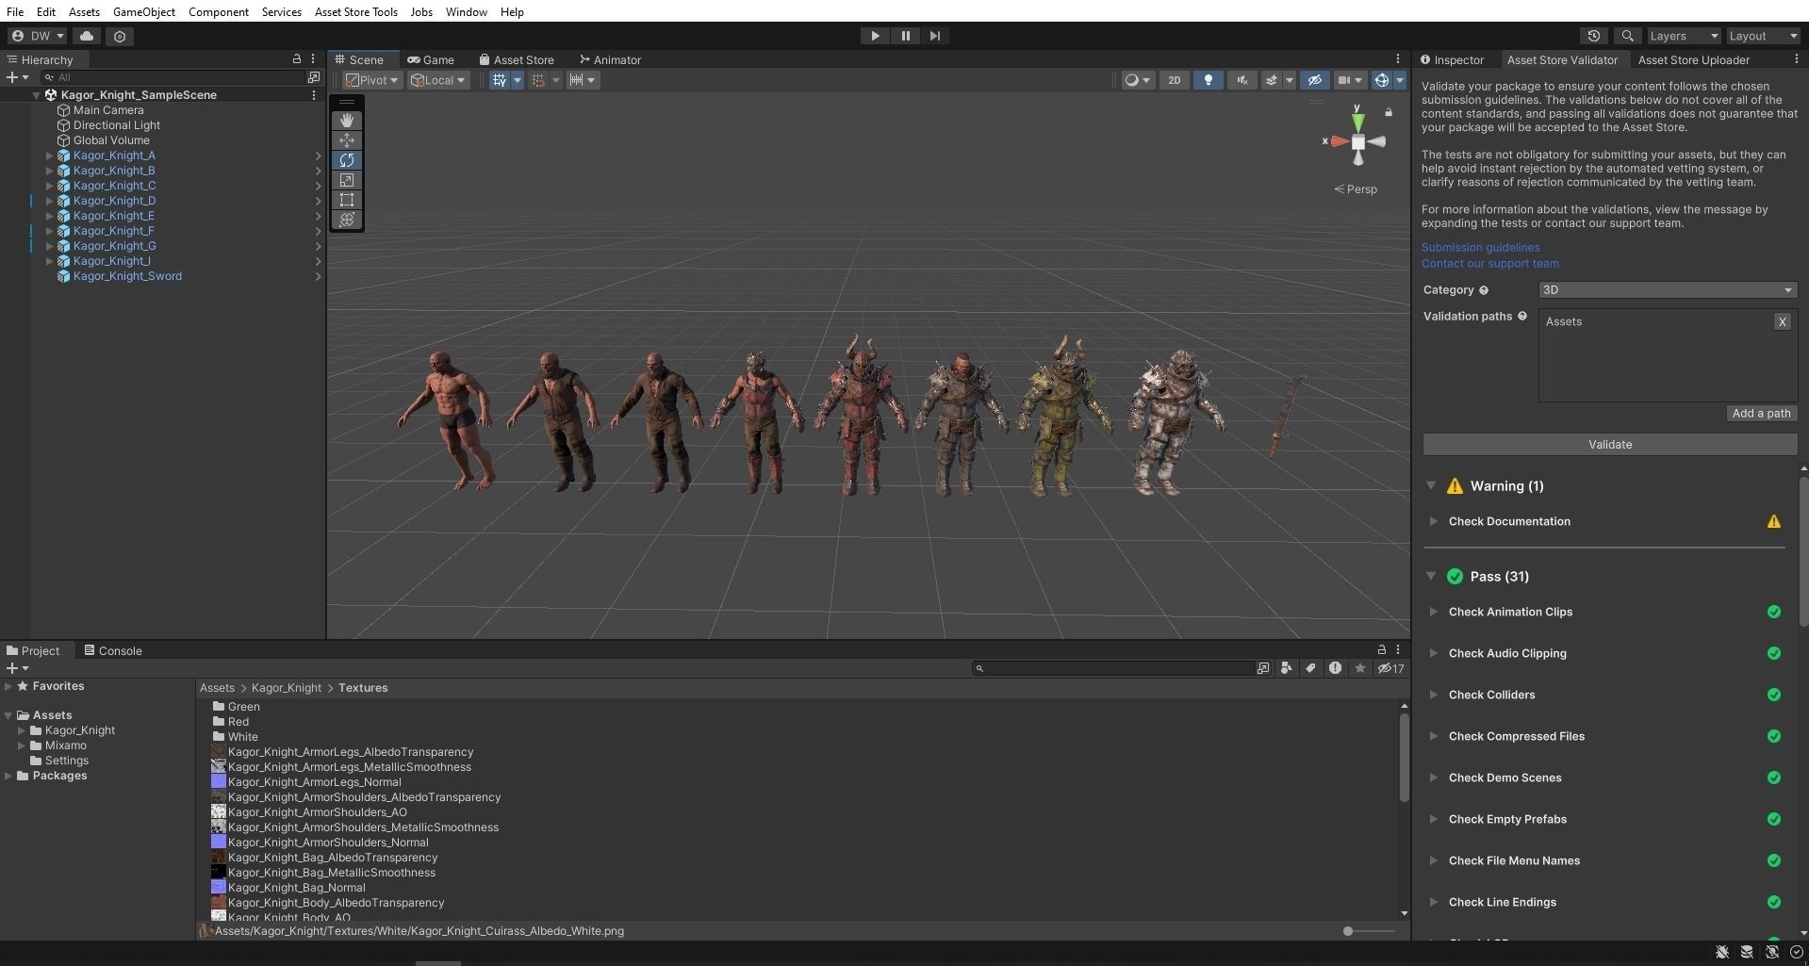Click the warning icon on Check Documentation
1809x966 pixels.
pyautogui.click(x=1774, y=521)
